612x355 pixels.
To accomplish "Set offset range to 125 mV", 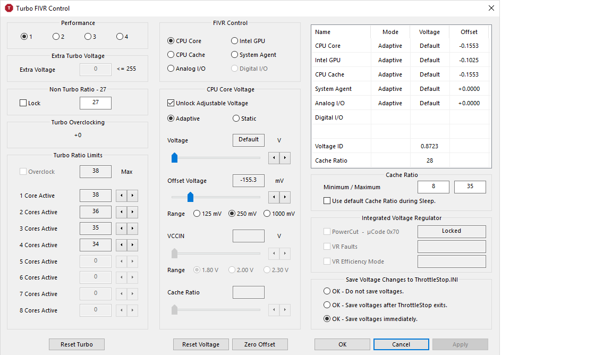I will (x=207, y=214).
